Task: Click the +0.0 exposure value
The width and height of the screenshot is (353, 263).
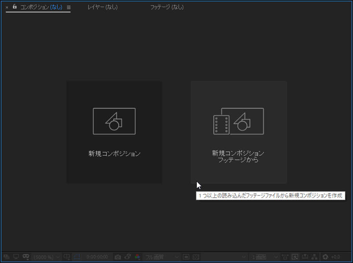Action: click(x=335, y=257)
